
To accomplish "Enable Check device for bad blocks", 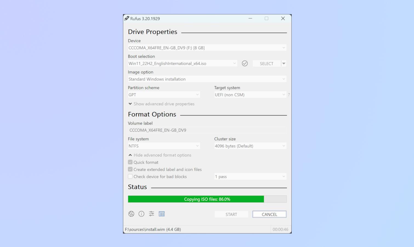I will [130, 176].
